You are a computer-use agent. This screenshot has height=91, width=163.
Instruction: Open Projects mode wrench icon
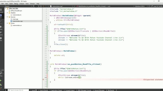tap(1, 33)
